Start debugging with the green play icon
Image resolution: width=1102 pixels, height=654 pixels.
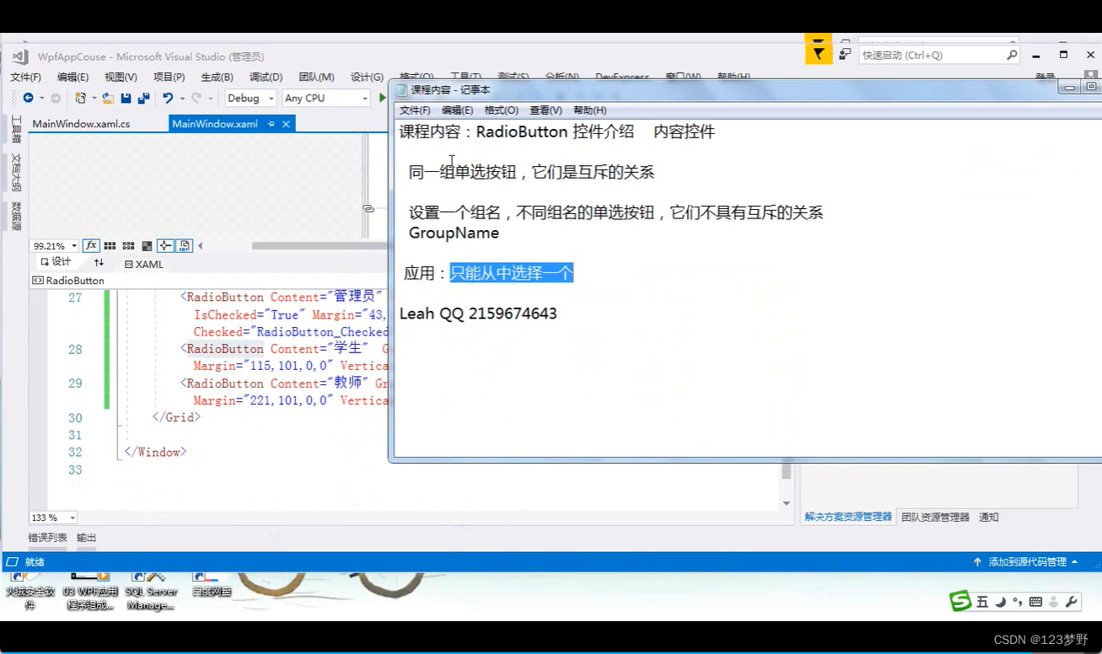point(383,99)
